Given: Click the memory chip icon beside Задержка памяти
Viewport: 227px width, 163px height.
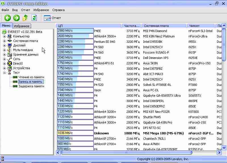Looking at the screenshot, I should 15,86.
